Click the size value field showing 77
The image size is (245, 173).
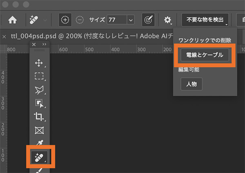(x=116, y=20)
